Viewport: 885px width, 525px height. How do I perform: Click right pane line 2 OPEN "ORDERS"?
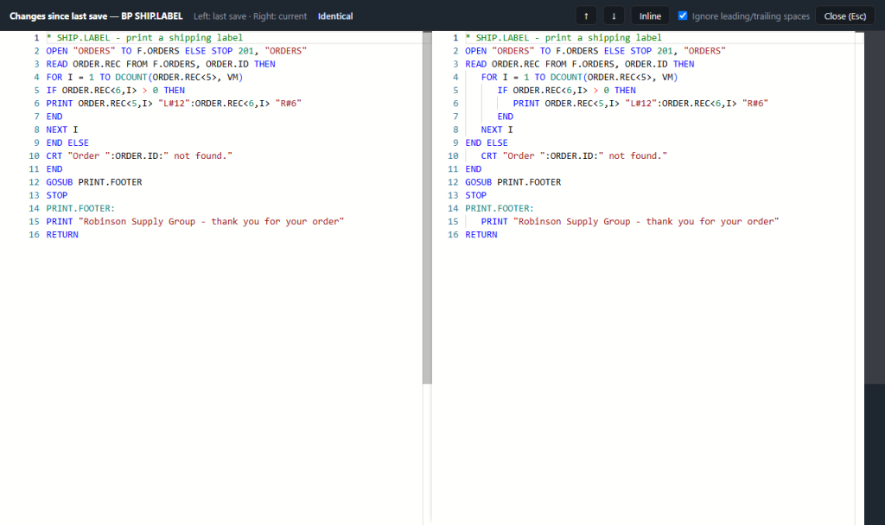pyautogui.click(x=595, y=51)
